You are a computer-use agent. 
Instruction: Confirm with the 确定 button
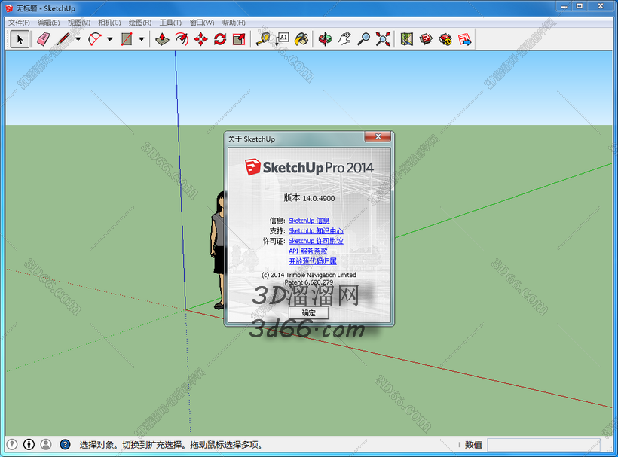coord(308,313)
